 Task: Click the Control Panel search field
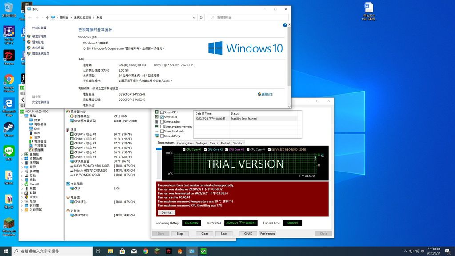(x=248, y=17)
